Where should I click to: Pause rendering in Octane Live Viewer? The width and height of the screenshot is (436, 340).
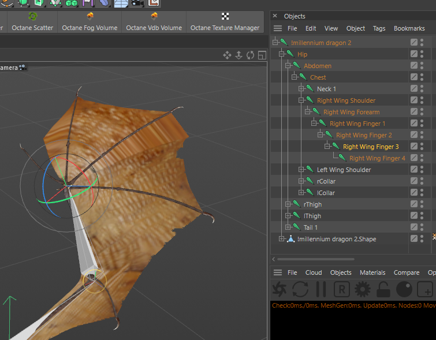click(x=321, y=289)
